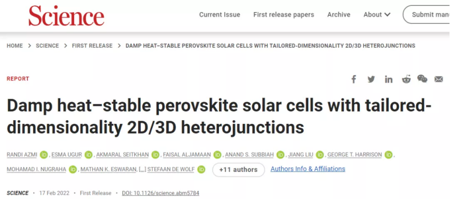Screen dimensions: 450x199
Task: Go to HOME breadcrumb
Action: tap(15, 46)
